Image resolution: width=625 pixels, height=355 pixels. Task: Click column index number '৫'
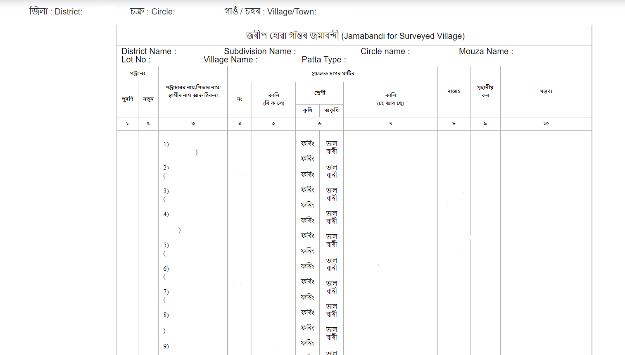(273, 124)
